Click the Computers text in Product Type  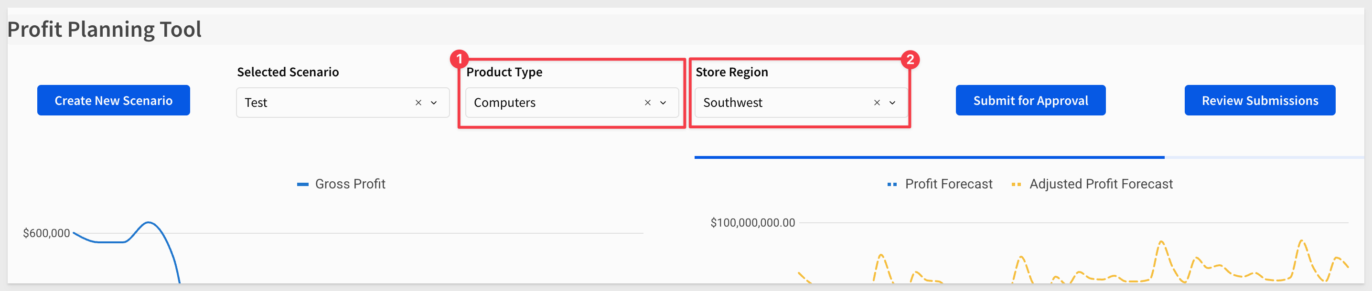[x=504, y=103]
